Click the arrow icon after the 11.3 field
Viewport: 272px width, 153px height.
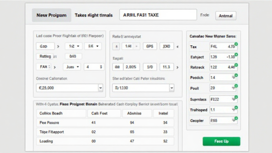tap(177, 67)
